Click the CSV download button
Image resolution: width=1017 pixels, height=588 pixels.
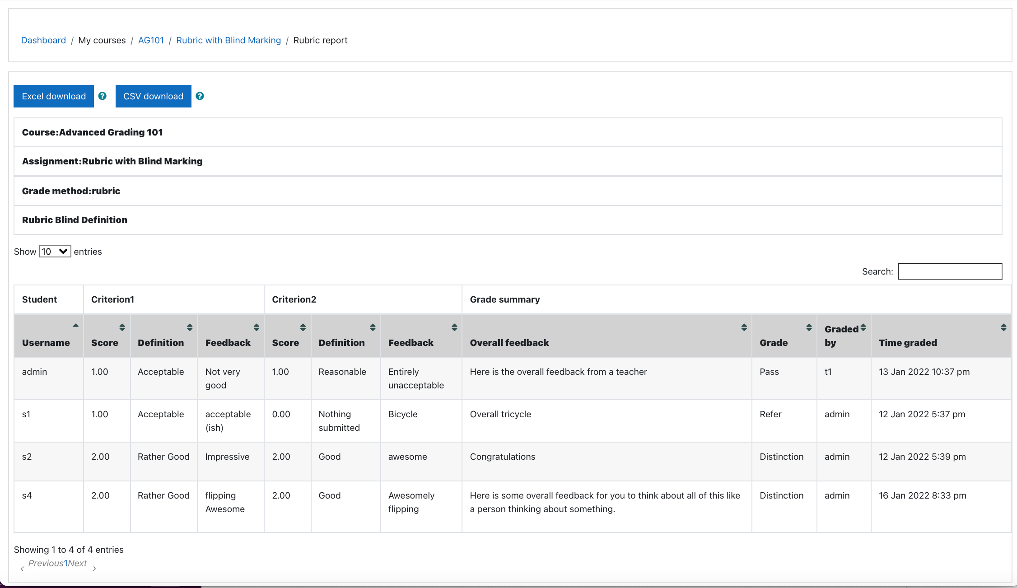pyautogui.click(x=153, y=96)
